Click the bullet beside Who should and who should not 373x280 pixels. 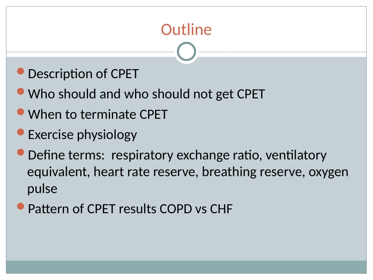point(21,92)
